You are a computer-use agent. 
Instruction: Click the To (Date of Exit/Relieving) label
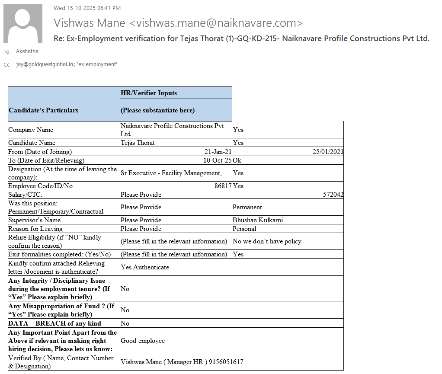click(x=64, y=160)
